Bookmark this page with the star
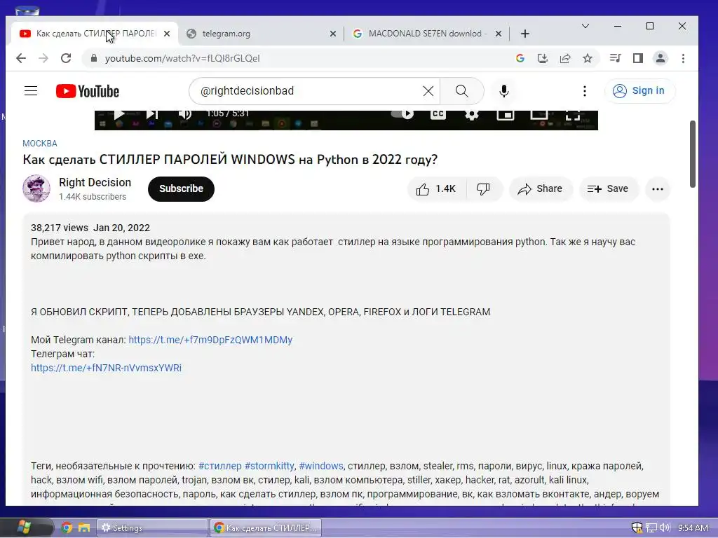The image size is (718, 538). coord(588,58)
